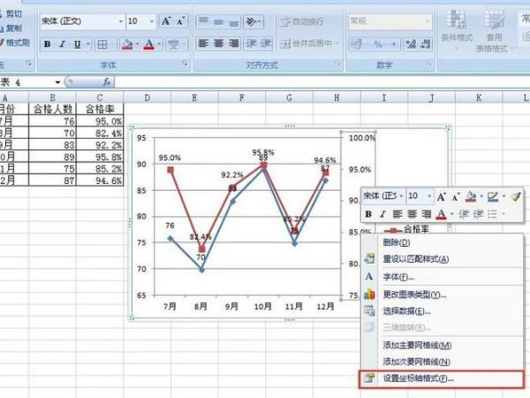Viewport: 530px width, 398px height.
Task: Toggle Wrap Text (自动换行)
Action: [x=302, y=22]
